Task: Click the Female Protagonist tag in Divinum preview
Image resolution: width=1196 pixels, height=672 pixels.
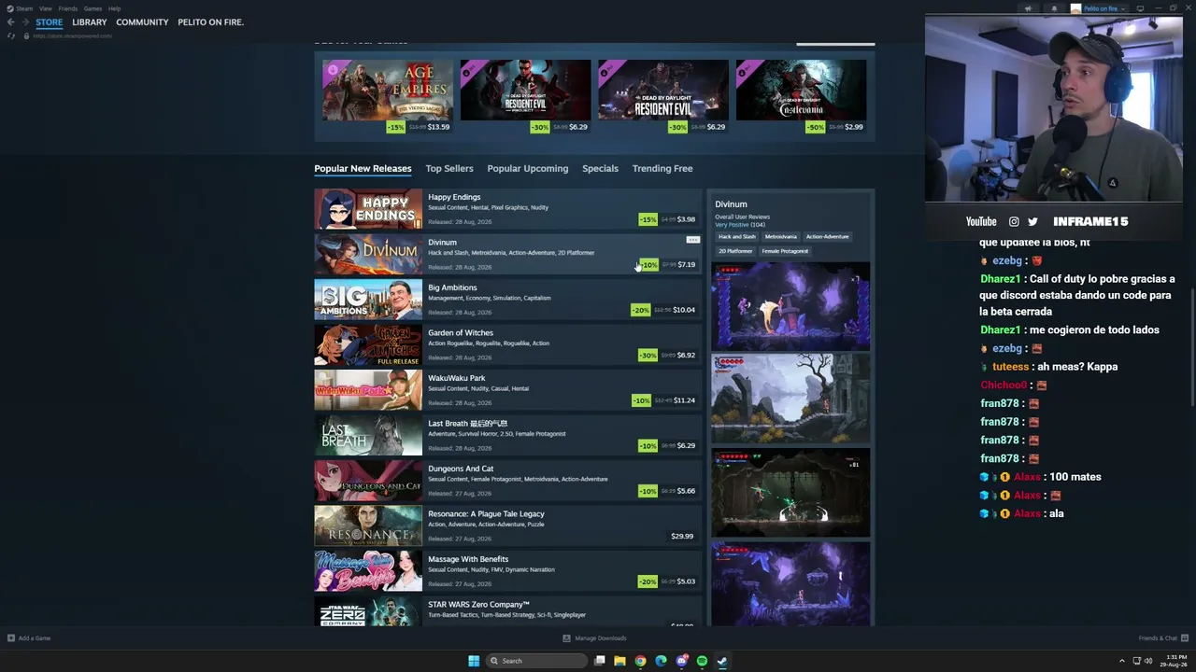Action: pos(785,251)
